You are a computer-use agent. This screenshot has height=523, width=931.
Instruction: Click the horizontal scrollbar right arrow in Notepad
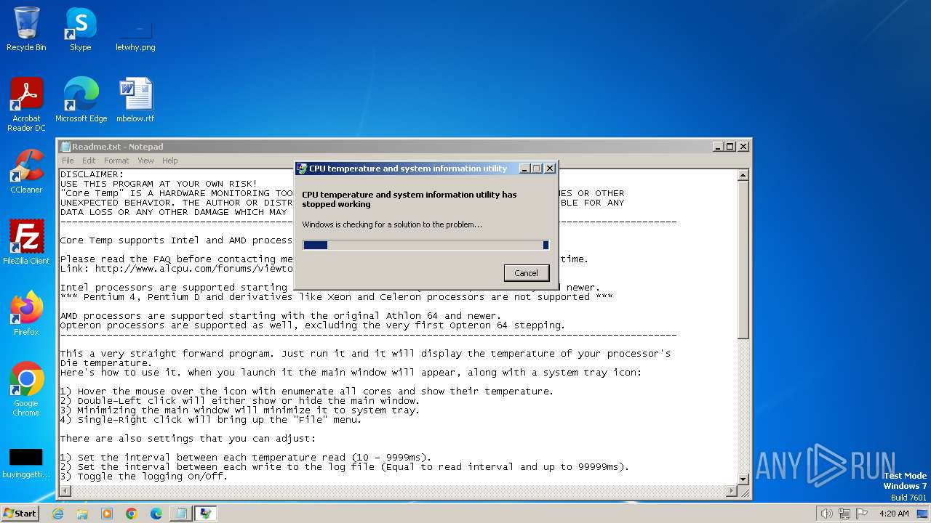pos(731,491)
